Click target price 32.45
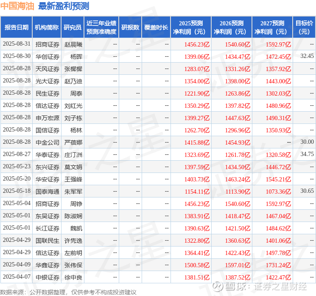Viewport: 316px width, 296px height. (307, 56)
